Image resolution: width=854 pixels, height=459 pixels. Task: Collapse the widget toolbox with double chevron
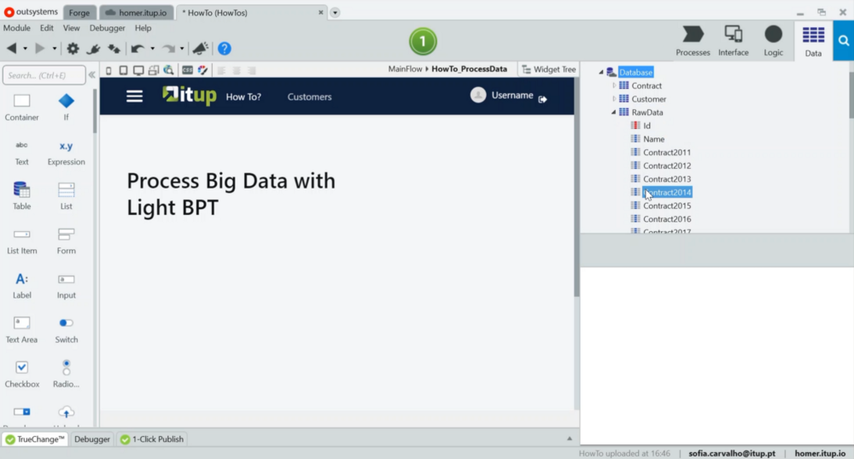tap(92, 75)
